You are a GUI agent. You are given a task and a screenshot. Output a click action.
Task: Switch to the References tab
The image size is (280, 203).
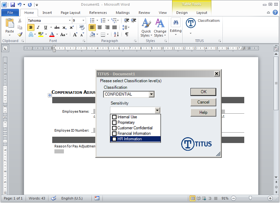tap(98, 13)
